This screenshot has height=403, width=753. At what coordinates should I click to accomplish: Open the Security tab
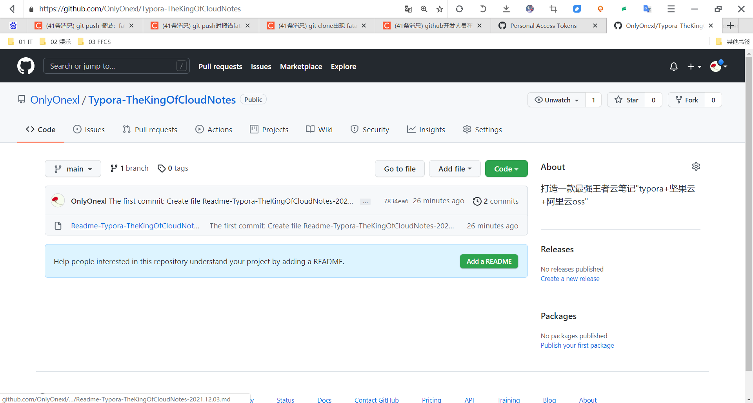[370, 129]
